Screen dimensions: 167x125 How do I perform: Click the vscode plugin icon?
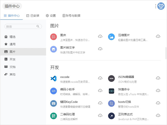pos(53,78)
